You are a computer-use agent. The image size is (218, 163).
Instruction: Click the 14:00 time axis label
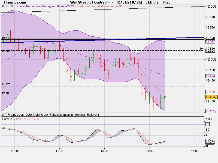[x=150, y=150]
